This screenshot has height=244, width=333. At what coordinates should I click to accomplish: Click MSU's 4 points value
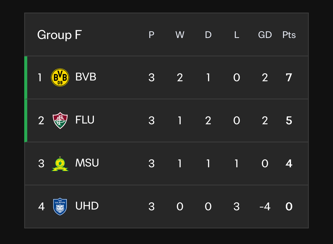coord(289,164)
